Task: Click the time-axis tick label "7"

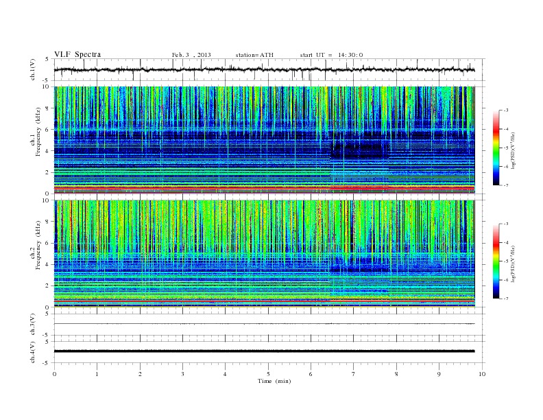Action: click(x=354, y=374)
